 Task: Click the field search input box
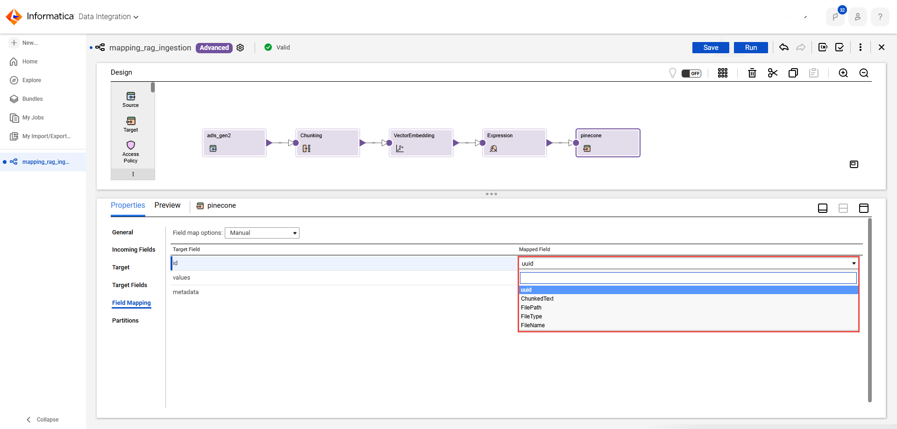(x=688, y=278)
